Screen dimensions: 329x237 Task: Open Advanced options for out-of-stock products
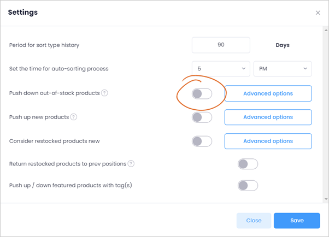[x=268, y=93]
